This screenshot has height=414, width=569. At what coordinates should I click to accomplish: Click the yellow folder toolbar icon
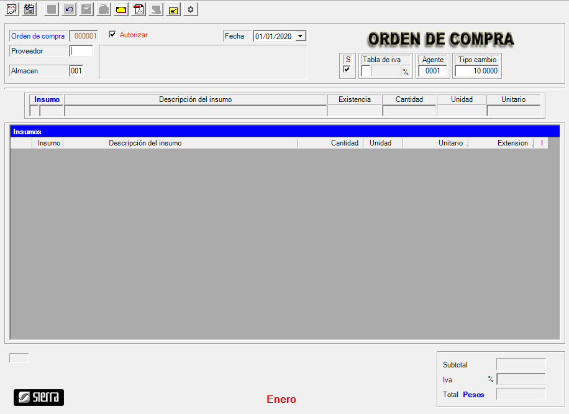[x=121, y=10]
